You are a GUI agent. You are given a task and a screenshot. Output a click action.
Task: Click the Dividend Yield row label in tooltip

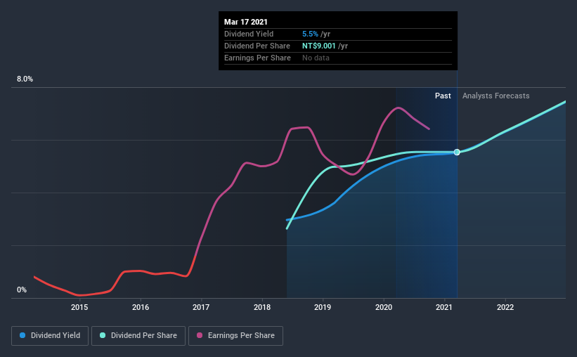click(249, 34)
